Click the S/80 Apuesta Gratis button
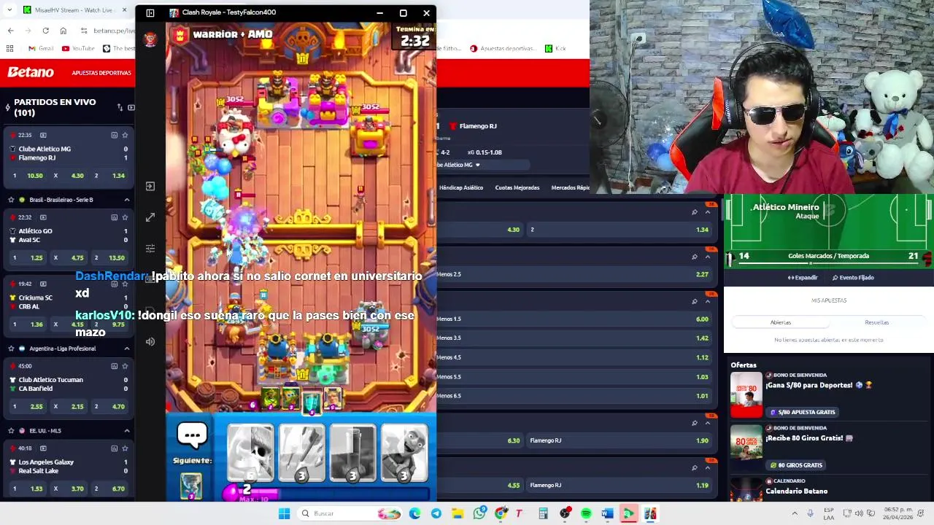This screenshot has width=934, height=525. pyautogui.click(x=802, y=412)
